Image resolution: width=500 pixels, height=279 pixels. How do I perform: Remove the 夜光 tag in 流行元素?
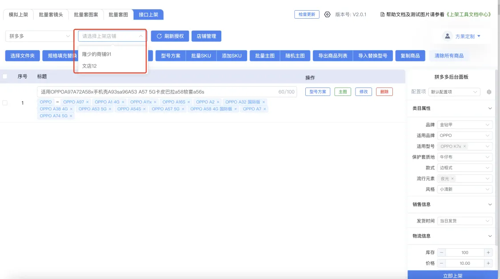(452, 179)
